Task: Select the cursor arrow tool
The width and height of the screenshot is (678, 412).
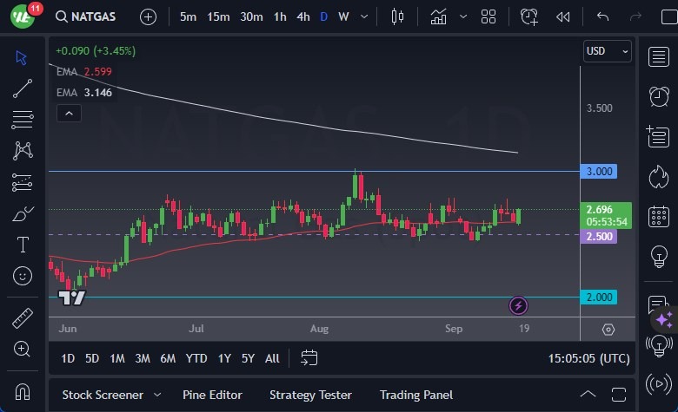Action: (x=22, y=57)
